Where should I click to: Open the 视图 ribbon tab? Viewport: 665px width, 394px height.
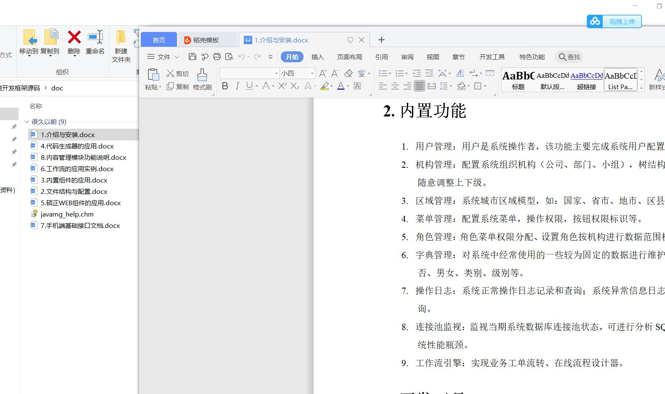coord(433,57)
